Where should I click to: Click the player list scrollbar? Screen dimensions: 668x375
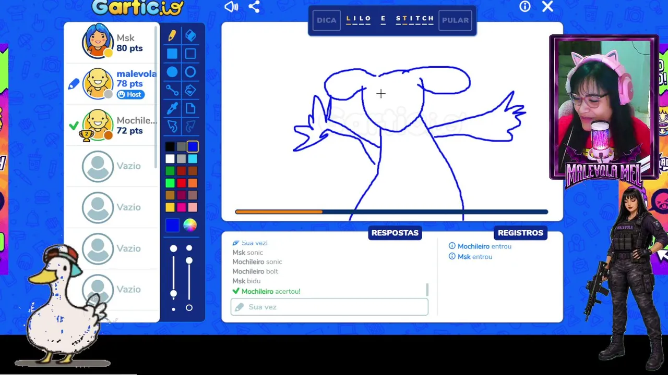point(157,96)
